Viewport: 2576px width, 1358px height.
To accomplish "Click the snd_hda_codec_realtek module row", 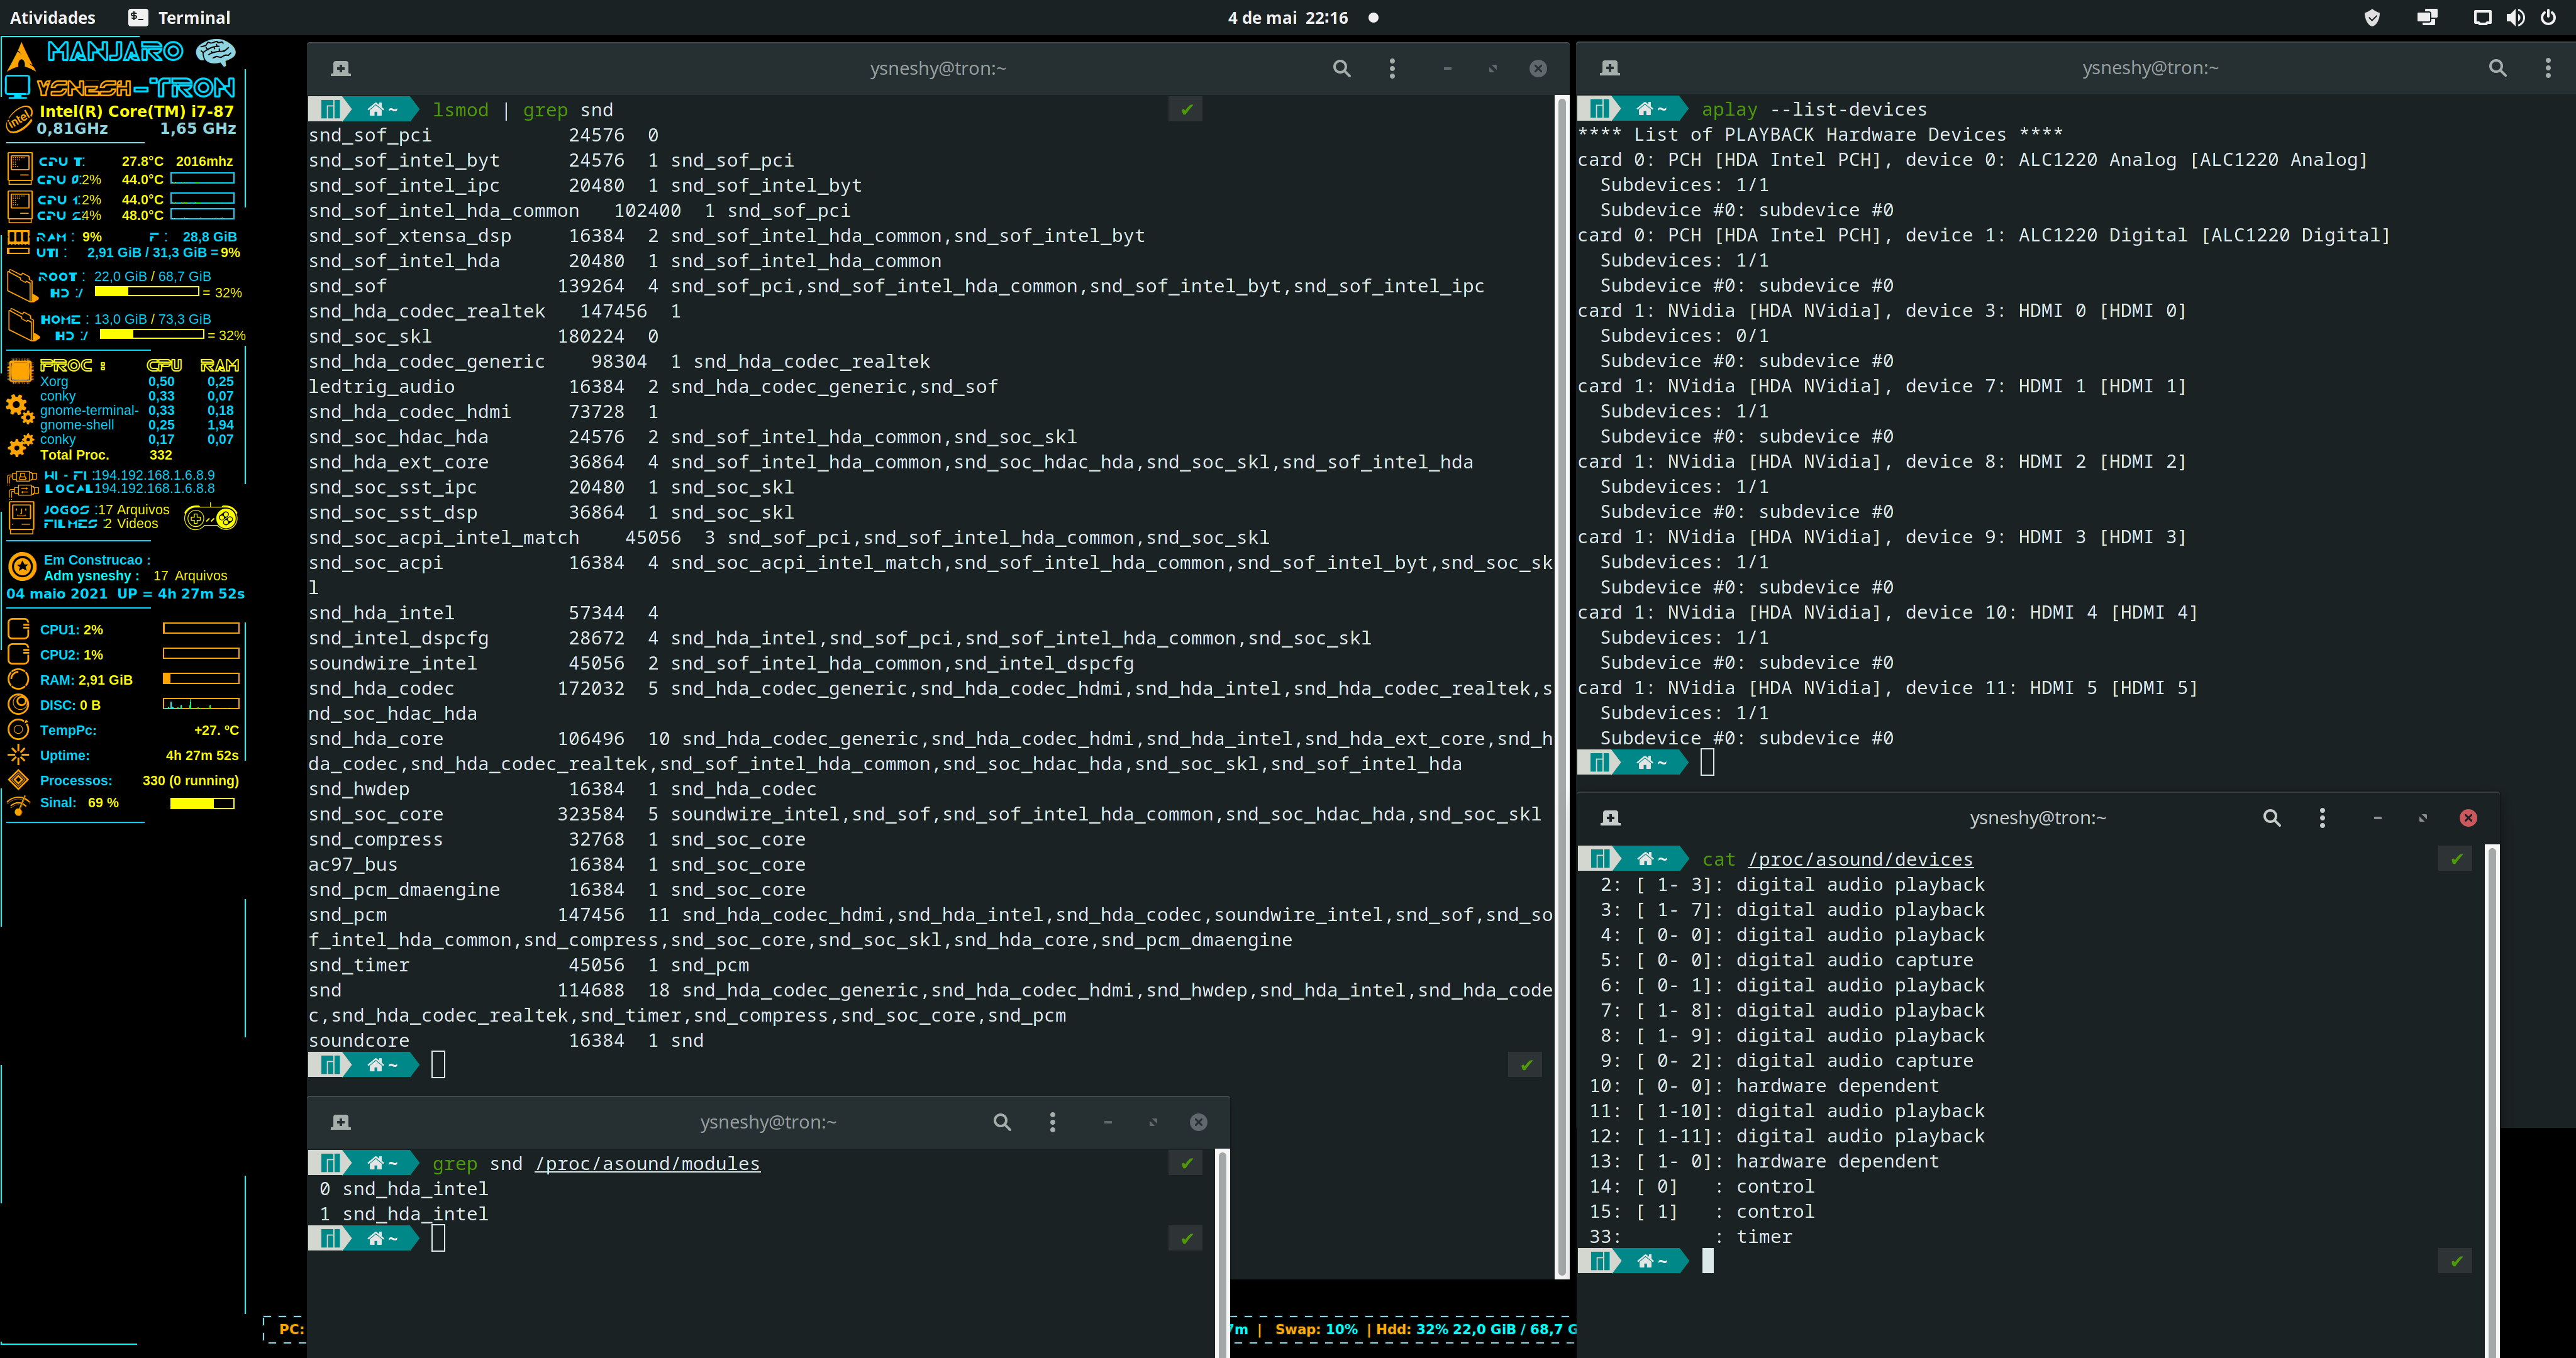I will pyautogui.click(x=494, y=311).
